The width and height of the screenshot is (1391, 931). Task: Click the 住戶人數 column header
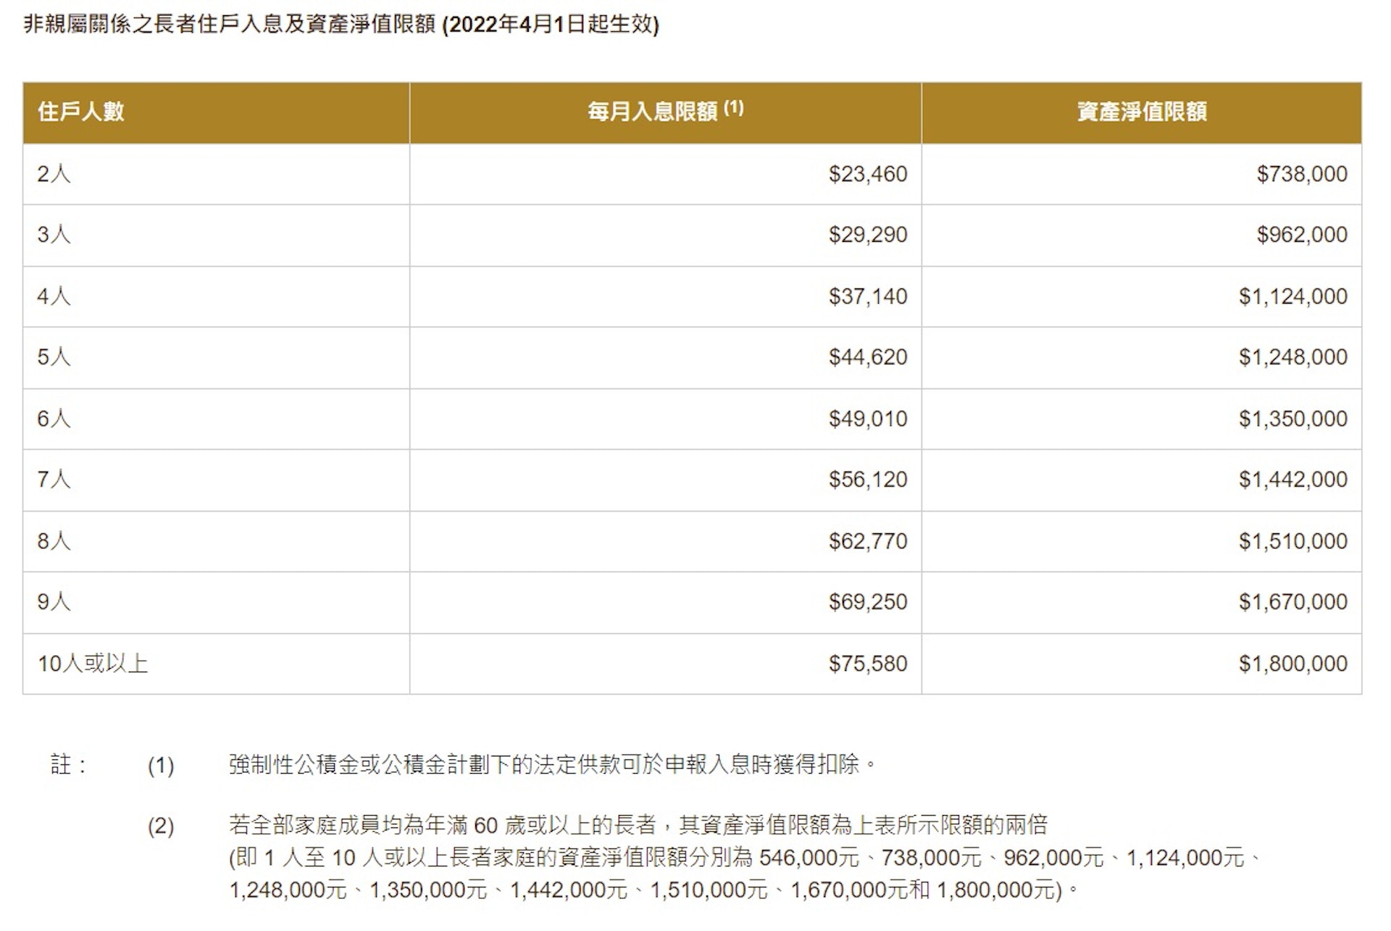pos(81,112)
